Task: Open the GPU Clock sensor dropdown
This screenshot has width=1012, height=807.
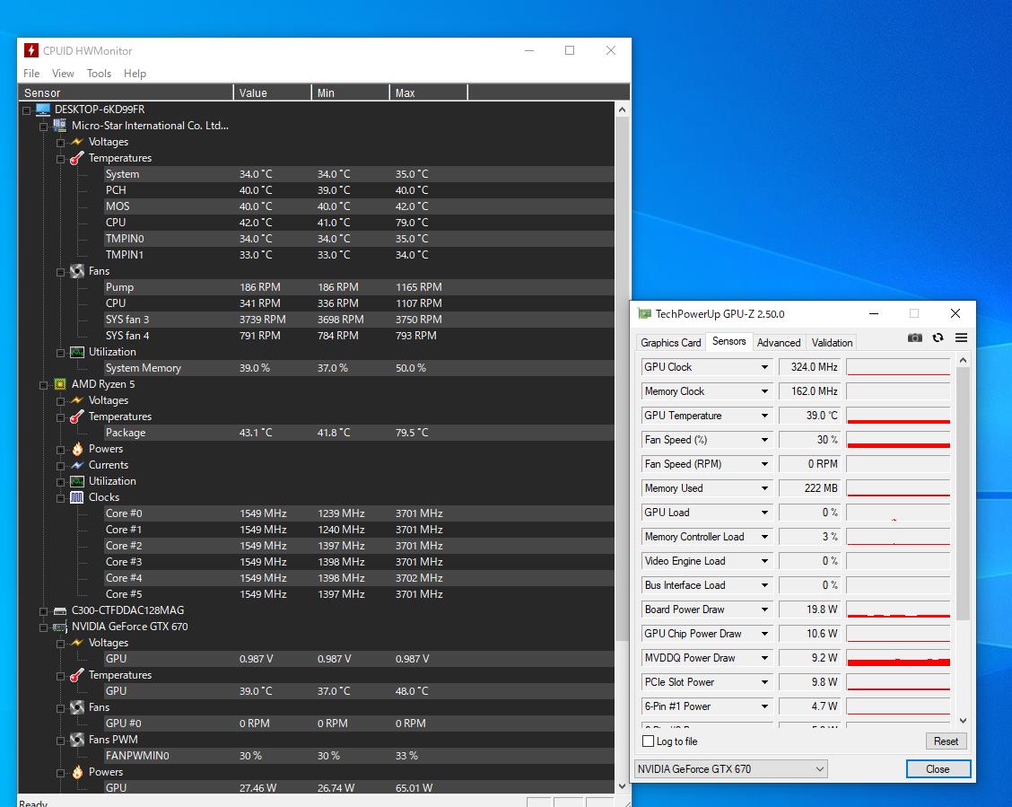Action: click(x=764, y=367)
